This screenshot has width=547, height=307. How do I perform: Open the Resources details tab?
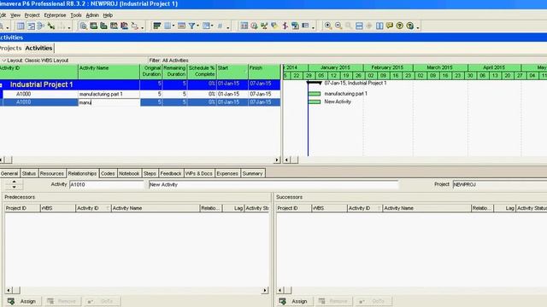tap(51, 173)
